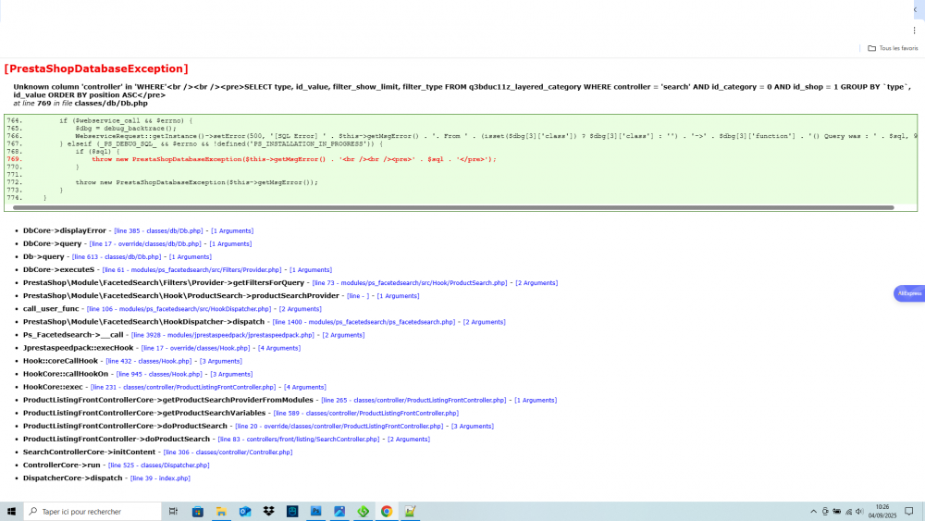Open the notepad-pencil app in taskbar

(x=410, y=512)
